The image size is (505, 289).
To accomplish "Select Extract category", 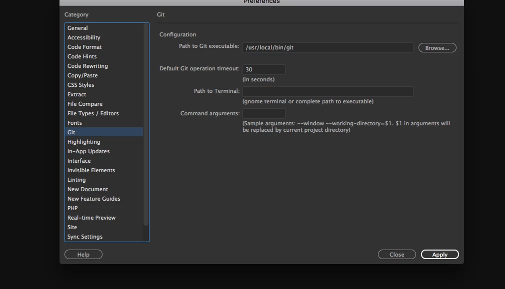I will (103, 94).
